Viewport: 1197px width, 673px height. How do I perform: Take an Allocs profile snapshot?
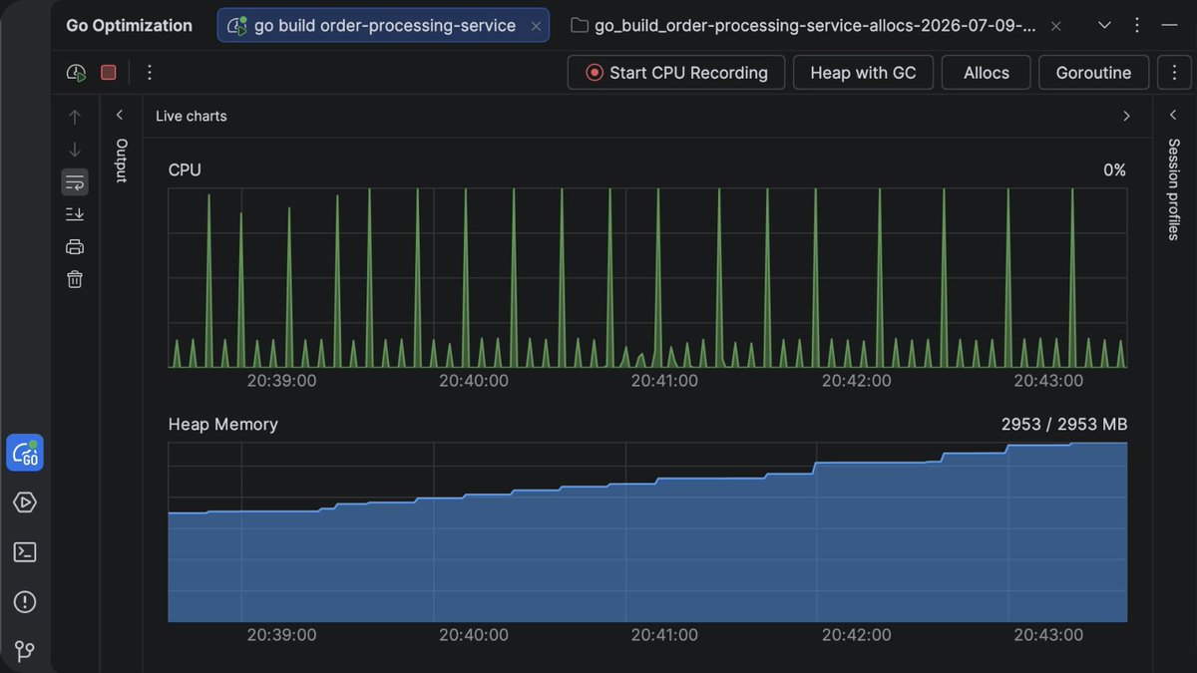pyautogui.click(x=987, y=73)
